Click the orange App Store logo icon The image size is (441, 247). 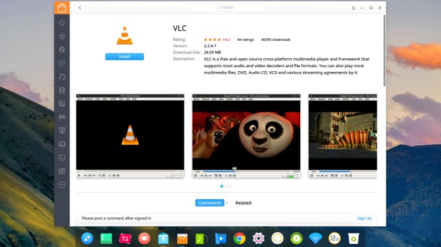(x=62, y=8)
